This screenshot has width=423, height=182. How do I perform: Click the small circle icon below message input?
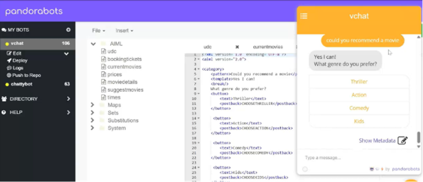(x=305, y=169)
